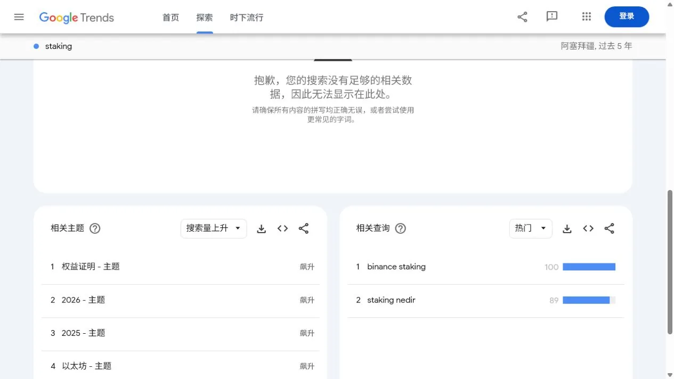Click the page vertical scrollbar thumb

(x=670, y=262)
